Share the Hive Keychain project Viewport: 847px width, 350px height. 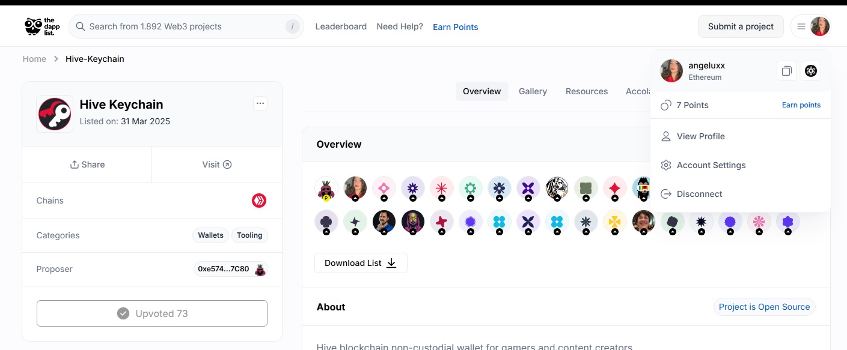coord(87,164)
